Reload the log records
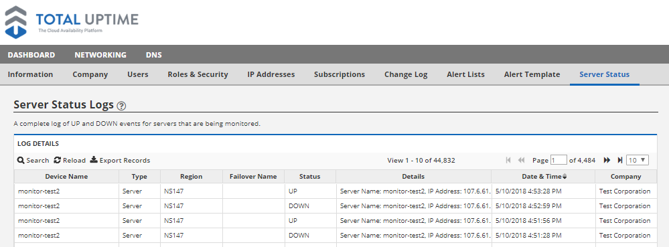The image size is (669, 247). click(70, 161)
